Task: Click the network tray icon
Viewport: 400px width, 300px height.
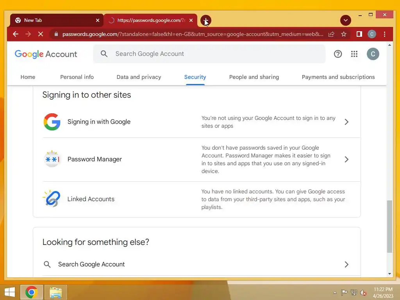Action: (x=354, y=293)
